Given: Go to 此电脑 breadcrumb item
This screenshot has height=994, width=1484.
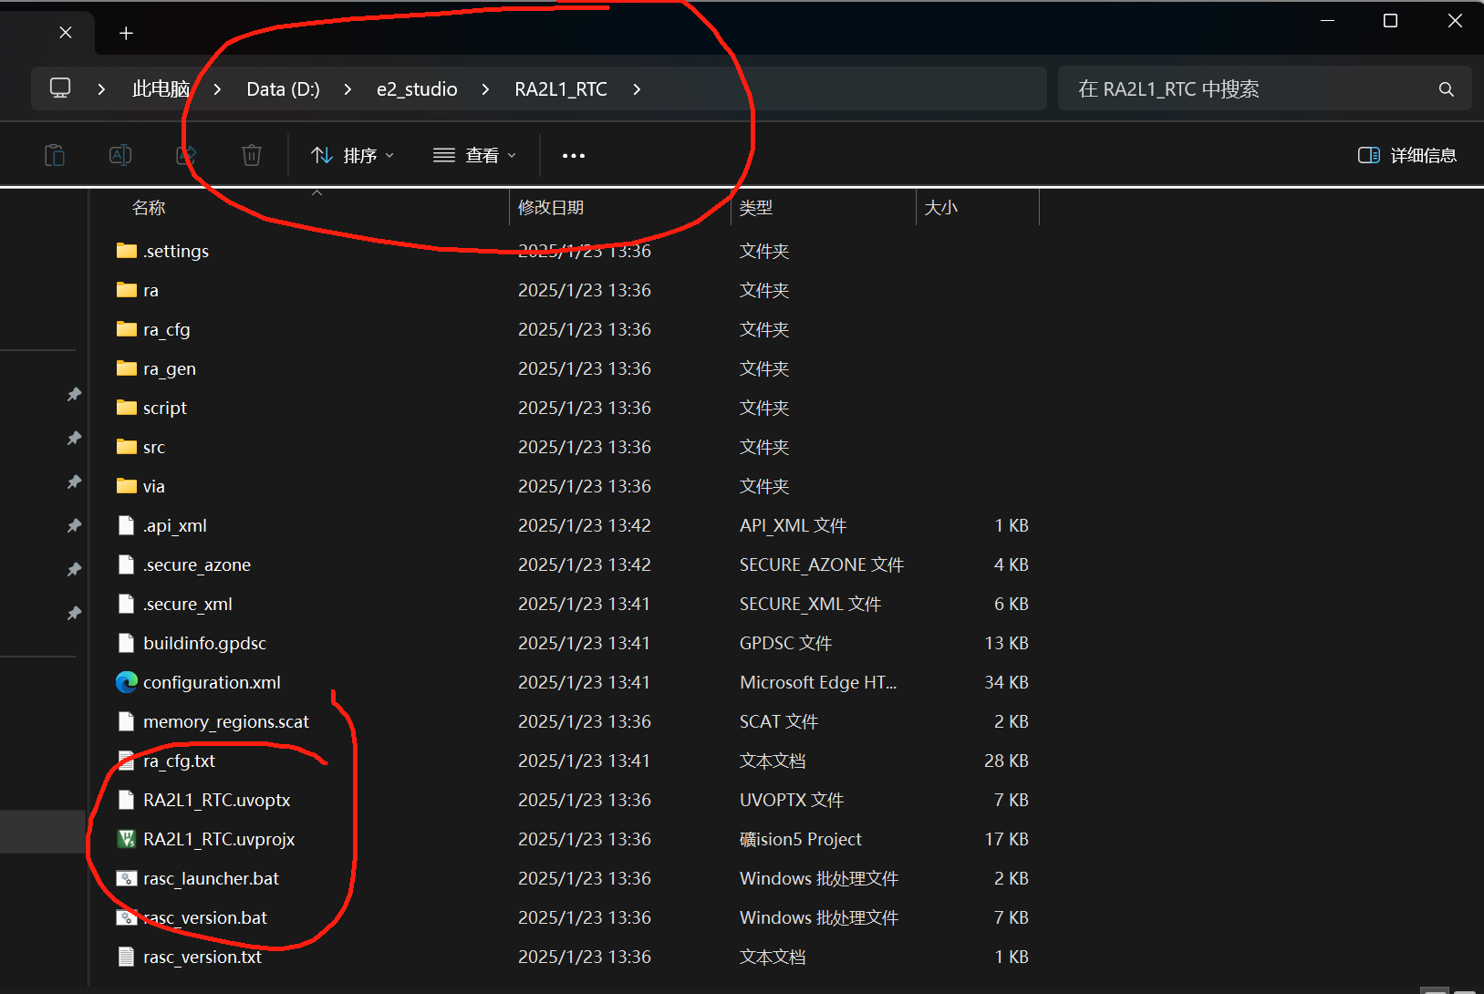Looking at the screenshot, I should pyautogui.click(x=161, y=89).
